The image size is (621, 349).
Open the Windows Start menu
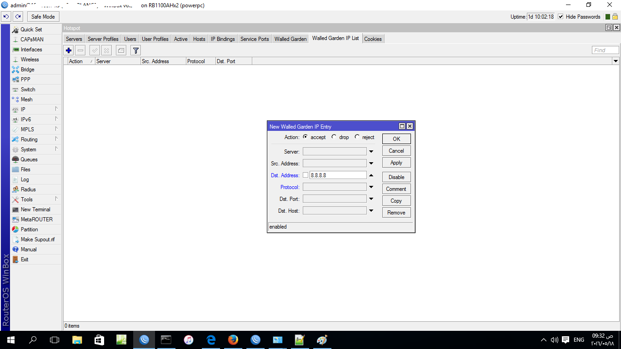pyautogui.click(x=10, y=340)
